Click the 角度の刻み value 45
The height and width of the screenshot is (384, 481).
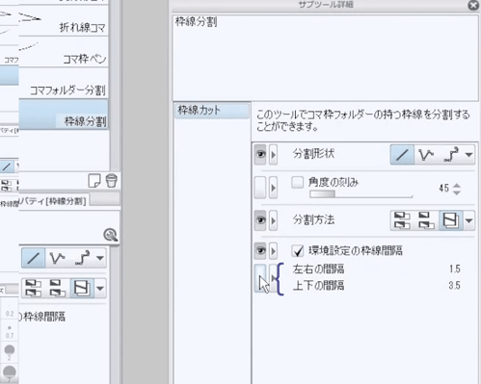[443, 188]
